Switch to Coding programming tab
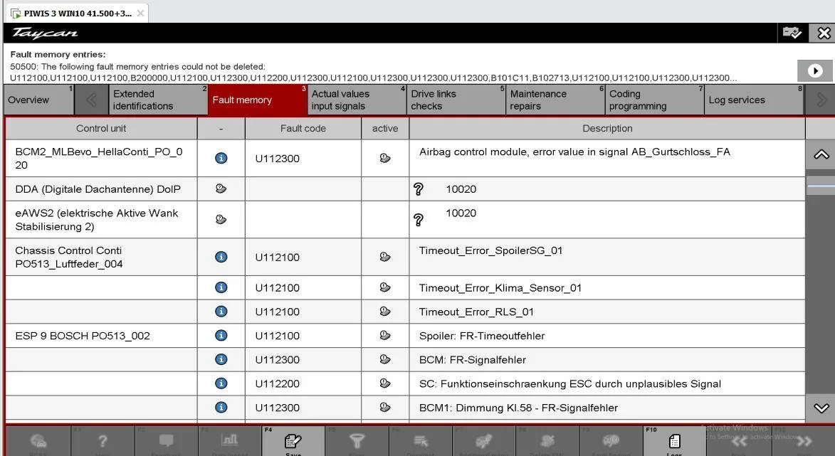Screen dimensions: 835x456 point(654,100)
